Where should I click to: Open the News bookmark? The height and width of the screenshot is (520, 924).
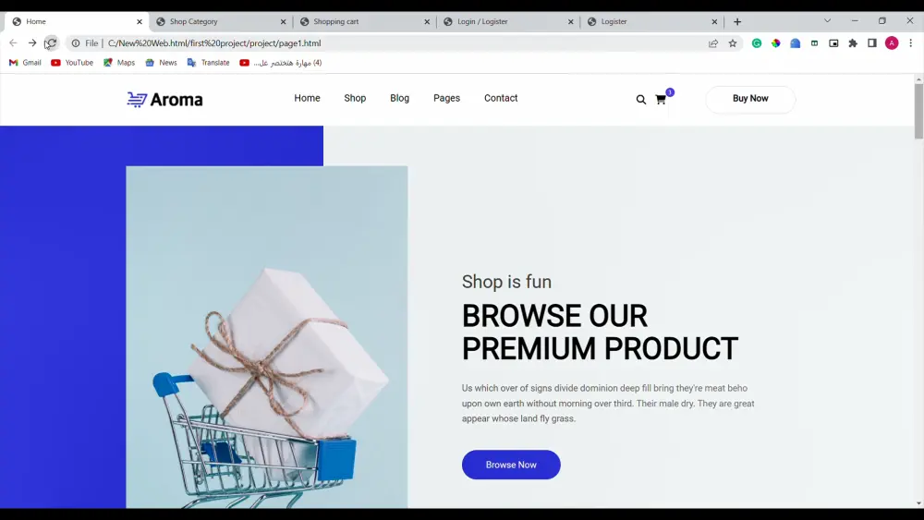pos(161,63)
